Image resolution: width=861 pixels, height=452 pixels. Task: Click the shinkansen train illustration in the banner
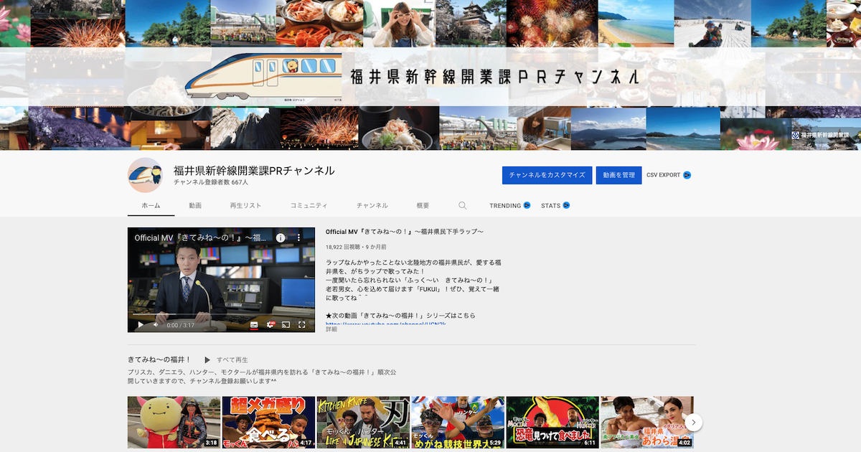pyautogui.click(x=263, y=77)
